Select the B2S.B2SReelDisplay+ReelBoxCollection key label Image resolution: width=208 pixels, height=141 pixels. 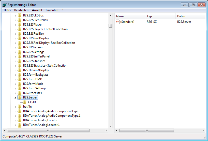pos(49,43)
